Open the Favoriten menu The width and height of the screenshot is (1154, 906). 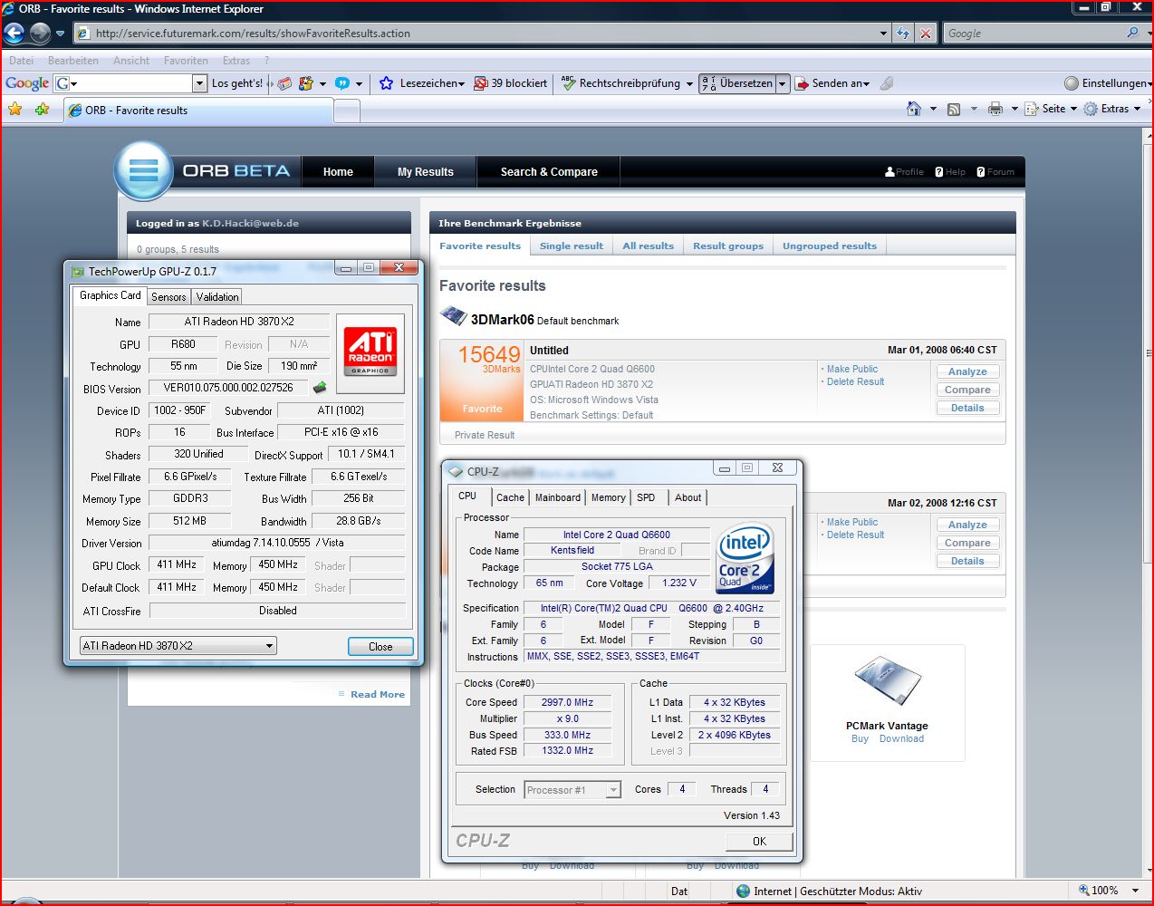point(186,61)
